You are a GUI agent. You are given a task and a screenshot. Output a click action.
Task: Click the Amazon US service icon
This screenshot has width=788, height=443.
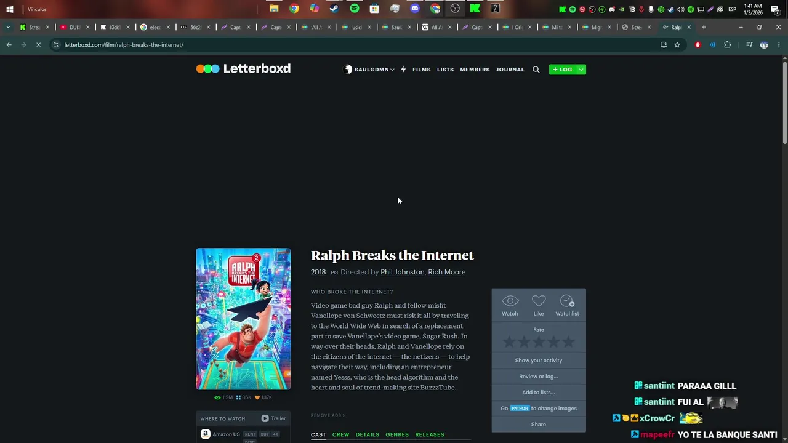coord(206,434)
